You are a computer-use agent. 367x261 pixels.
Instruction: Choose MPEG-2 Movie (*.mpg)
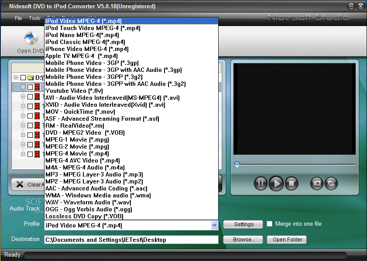(x=131, y=147)
